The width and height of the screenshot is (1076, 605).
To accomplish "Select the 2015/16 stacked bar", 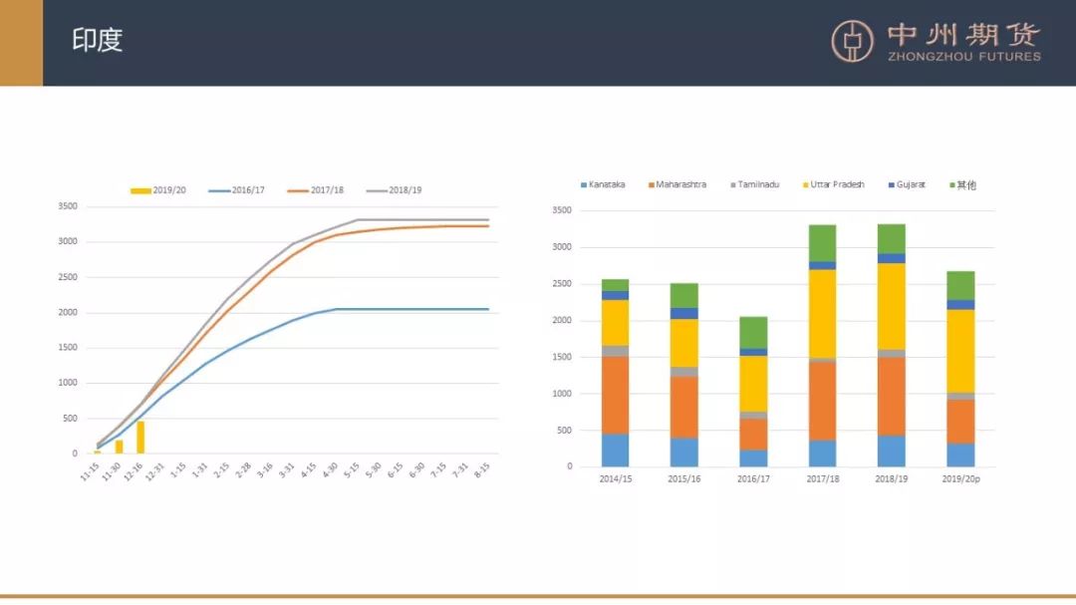I will pyautogui.click(x=684, y=375).
